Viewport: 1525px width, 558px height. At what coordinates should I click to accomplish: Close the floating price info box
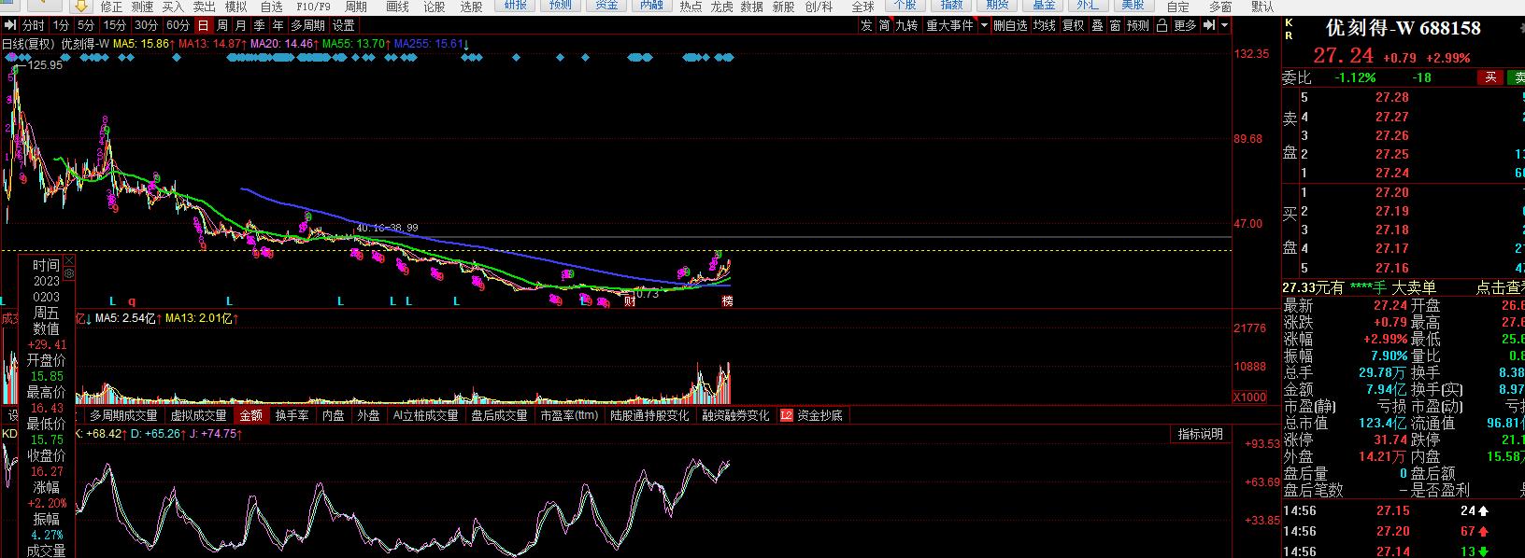(x=68, y=261)
